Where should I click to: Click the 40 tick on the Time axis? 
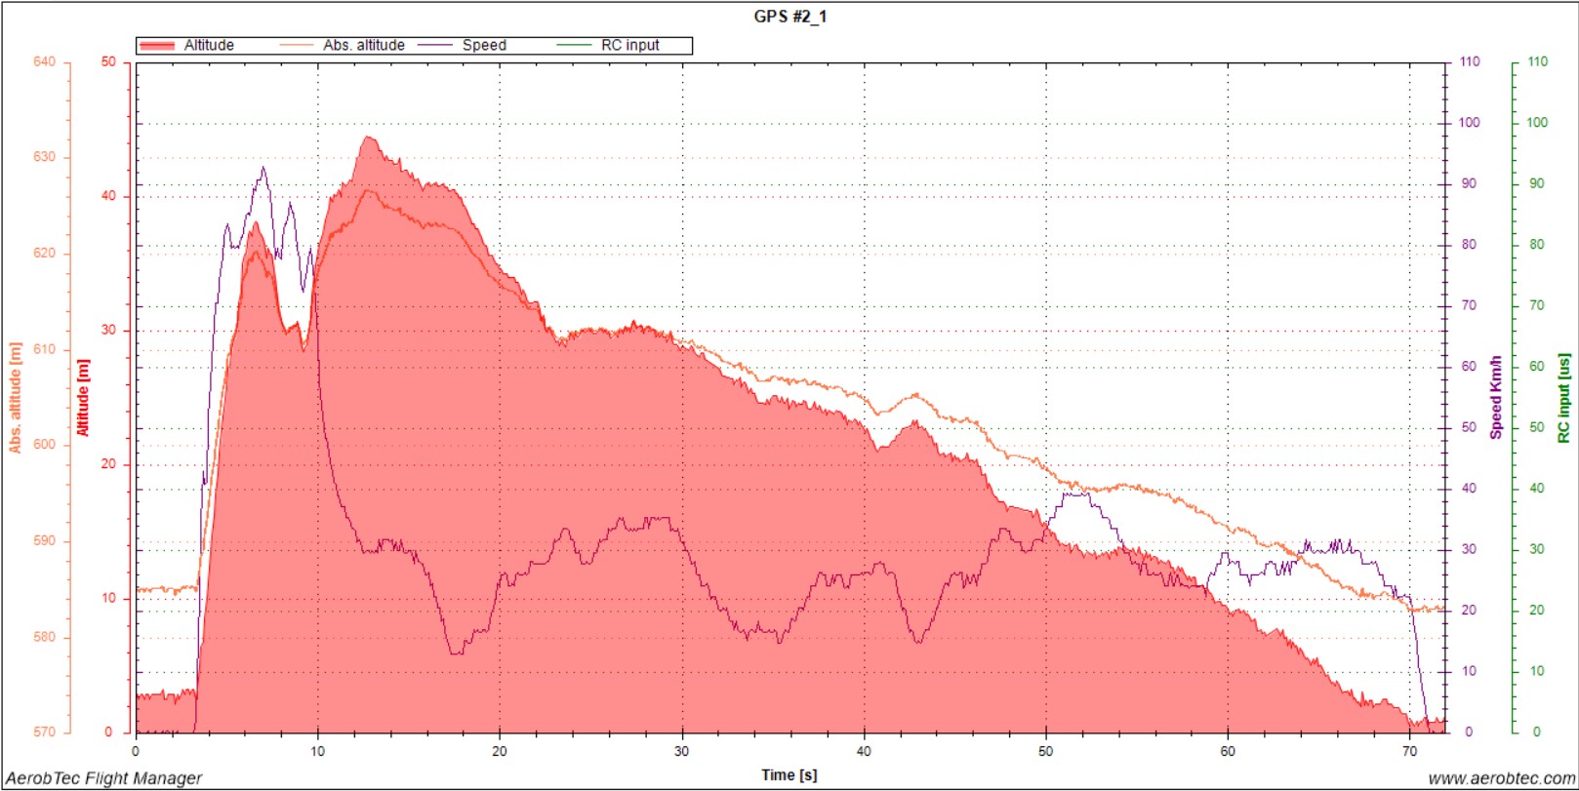(x=864, y=751)
